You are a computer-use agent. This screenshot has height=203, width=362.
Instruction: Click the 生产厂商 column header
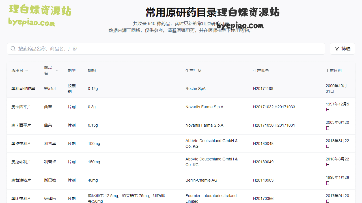[x=193, y=70]
